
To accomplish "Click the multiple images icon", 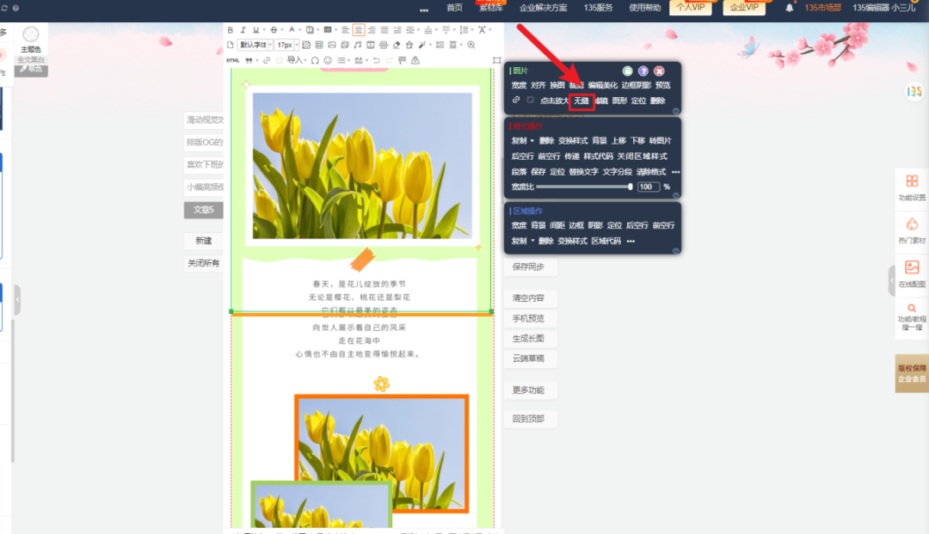I will coord(345,45).
